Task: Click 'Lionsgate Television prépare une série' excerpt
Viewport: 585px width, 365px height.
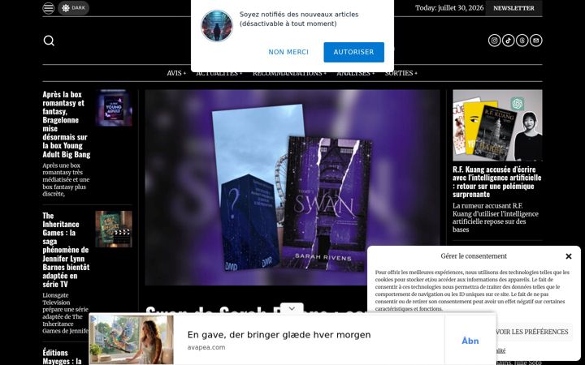Action: point(66,313)
